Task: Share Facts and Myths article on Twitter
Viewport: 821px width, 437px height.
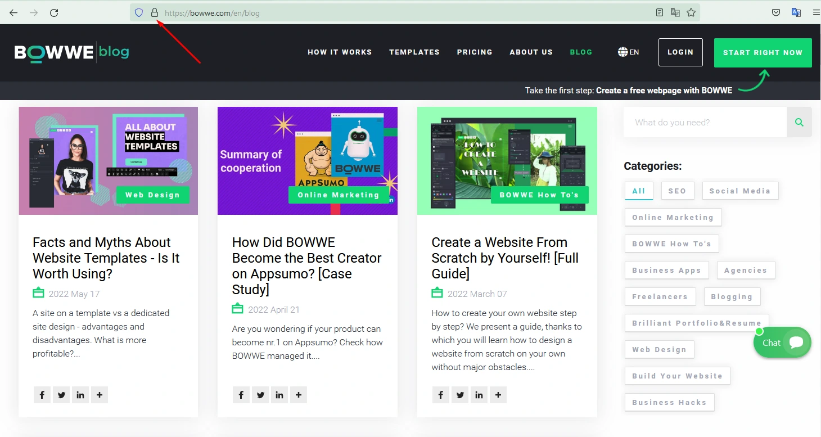Action: click(x=61, y=395)
